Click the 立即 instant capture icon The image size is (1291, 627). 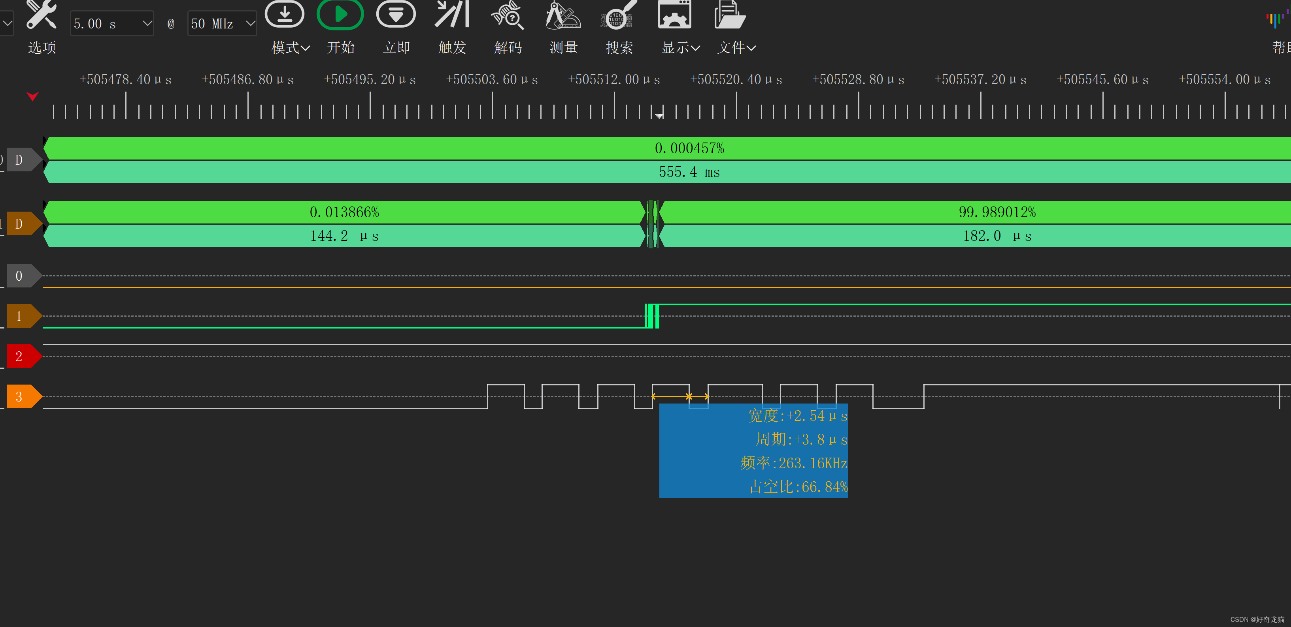coord(395,14)
